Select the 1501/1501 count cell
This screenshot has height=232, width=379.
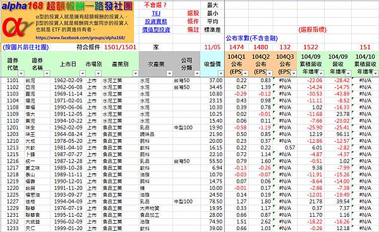120,47
